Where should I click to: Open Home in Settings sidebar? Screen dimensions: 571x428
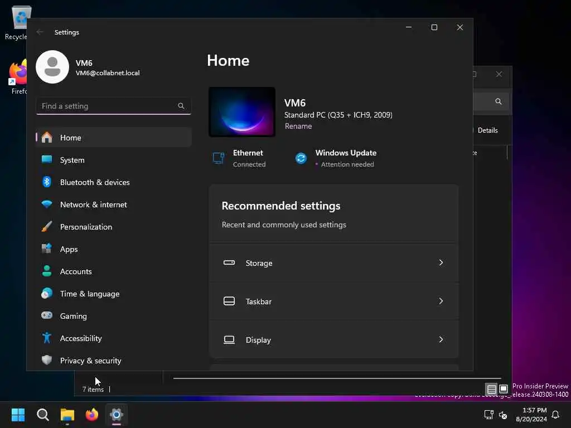click(114, 138)
